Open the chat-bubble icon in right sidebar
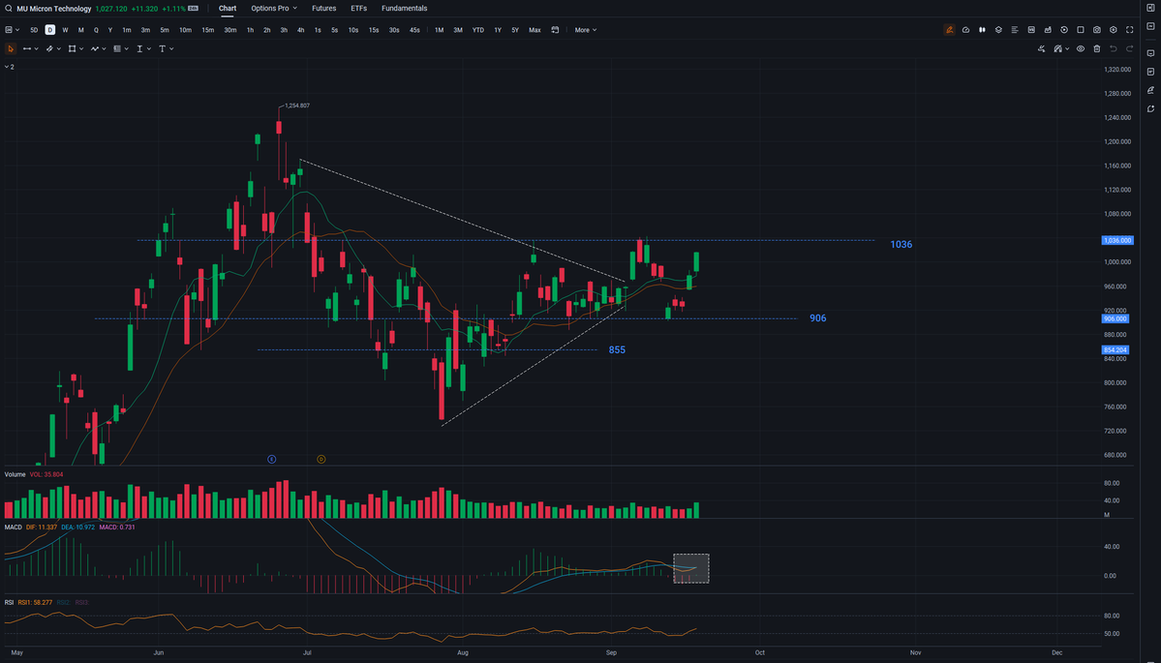This screenshot has width=1161, height=663. (1150, 53)
